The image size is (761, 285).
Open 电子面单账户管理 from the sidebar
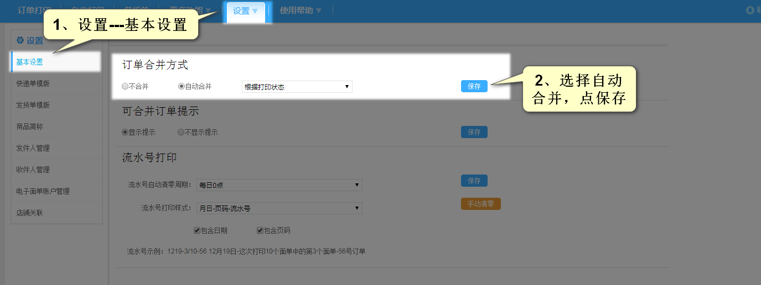pyautogui.click(x=43, y=191)
